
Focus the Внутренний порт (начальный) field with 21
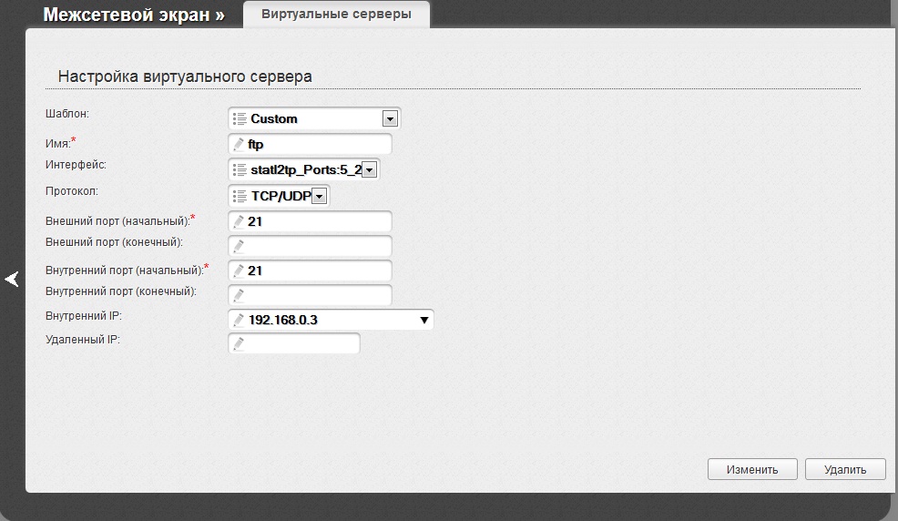[314, 271]
